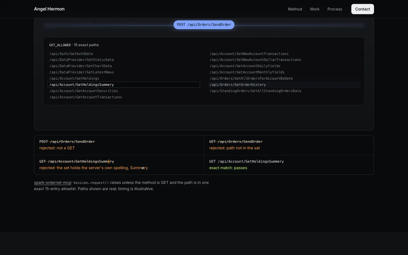Click /api/Account/GetNewAccountTransactions path
This screenshot has width=408, height=255.
coord(249,54)
